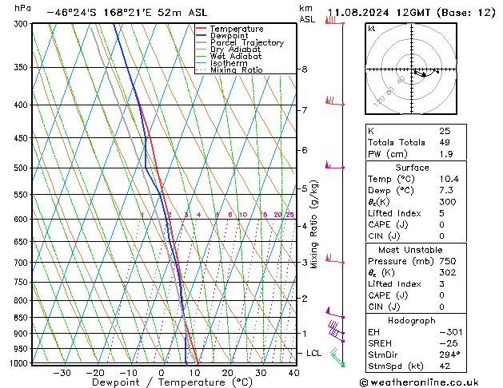
Task: Select the Dry Adiabat legend entry
Action: coord(228,49)
